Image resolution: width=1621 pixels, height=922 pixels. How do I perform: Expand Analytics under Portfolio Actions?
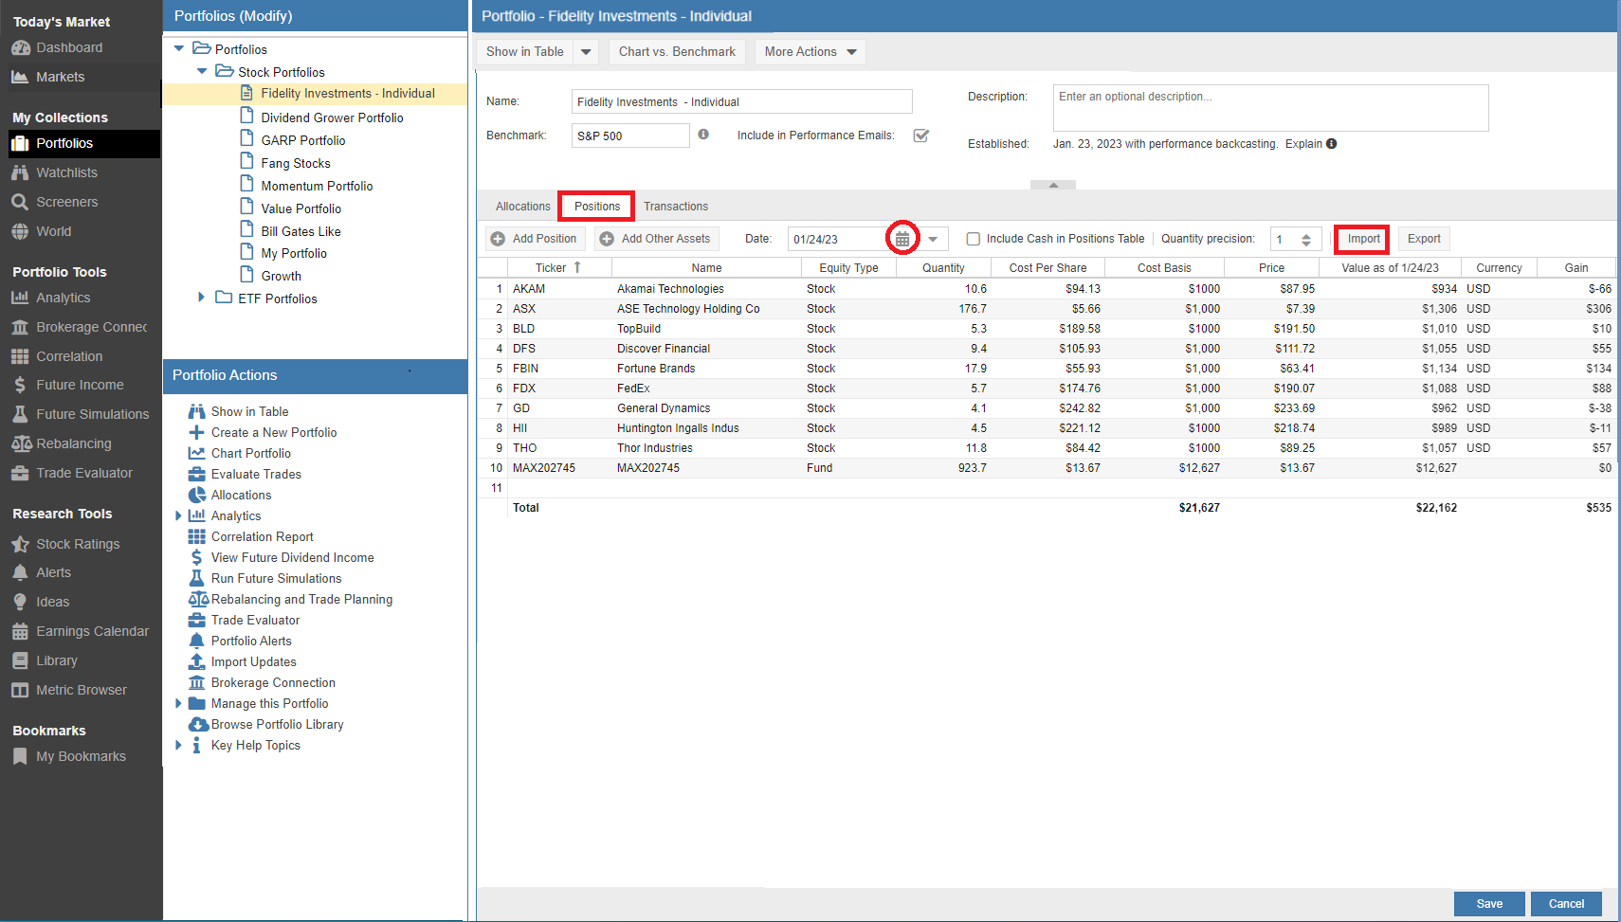(x=178, y=516)
